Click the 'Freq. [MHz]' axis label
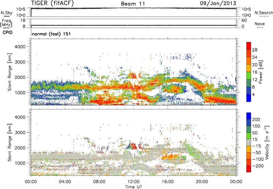 click(x=6, y=23)
